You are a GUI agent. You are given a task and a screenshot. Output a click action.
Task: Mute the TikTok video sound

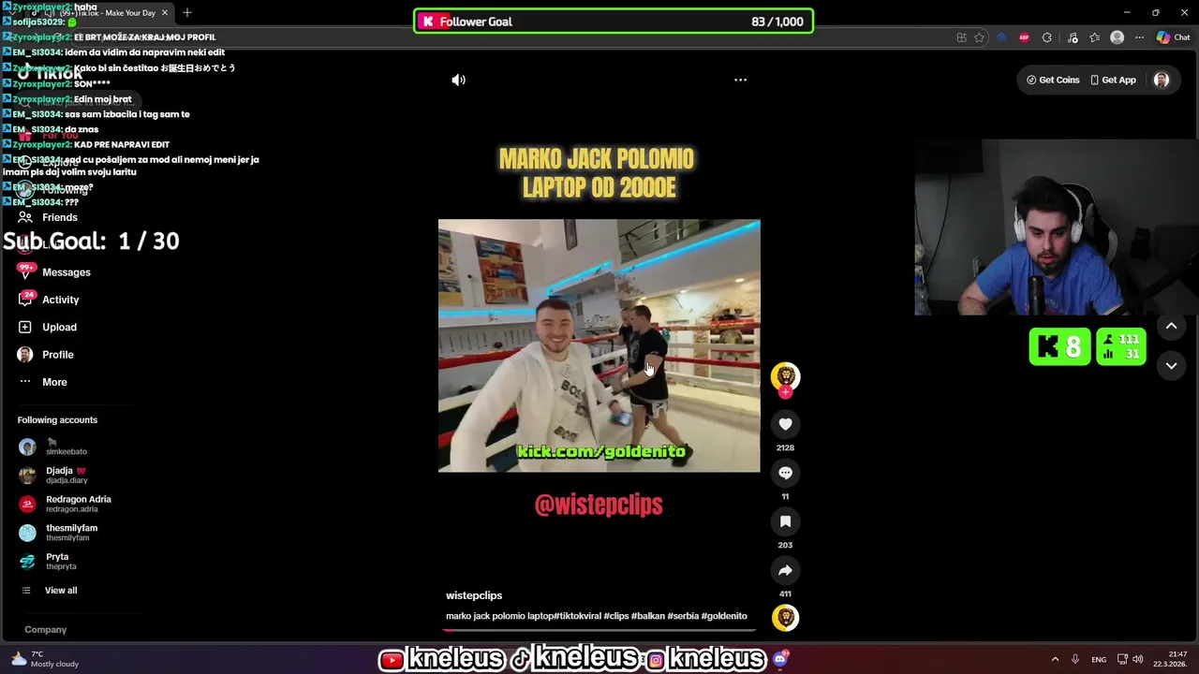click(x=458, y=80)
